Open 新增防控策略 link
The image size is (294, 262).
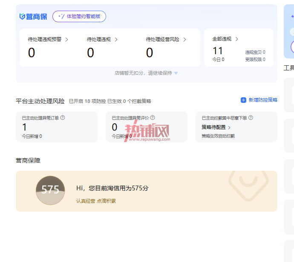tap(263, 100)
